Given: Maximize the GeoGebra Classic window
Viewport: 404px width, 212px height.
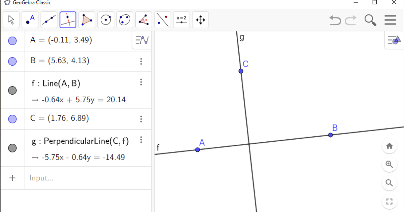Looking at the screenshot, I should pyautogui.click(x=375, y=2).
